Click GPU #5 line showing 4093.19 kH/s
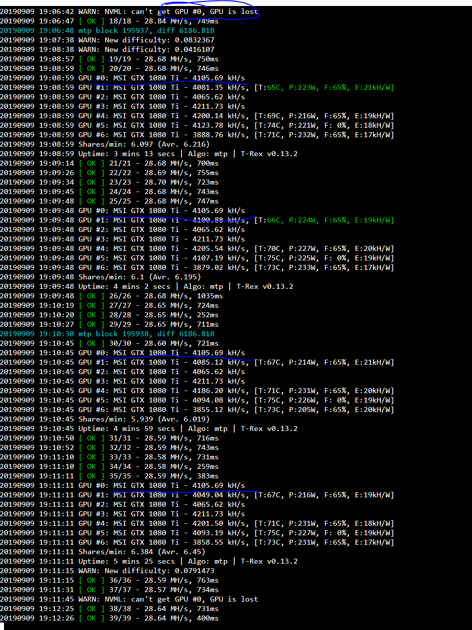This screenshot has height=630, width=472. [x=197, y=533]
